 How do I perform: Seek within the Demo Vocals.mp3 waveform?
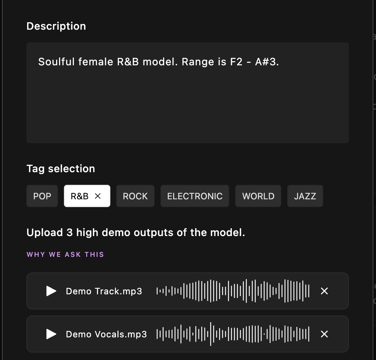pyautogui.click(x=233, y=334)
